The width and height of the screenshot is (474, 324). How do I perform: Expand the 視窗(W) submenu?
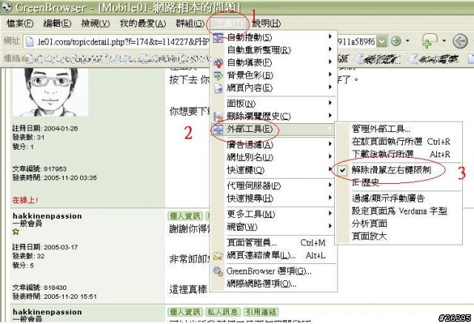(273, 227)
